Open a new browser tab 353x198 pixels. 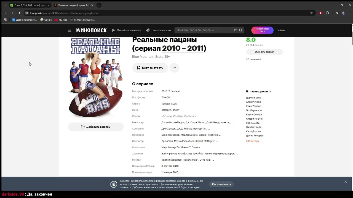pos(99,5)
